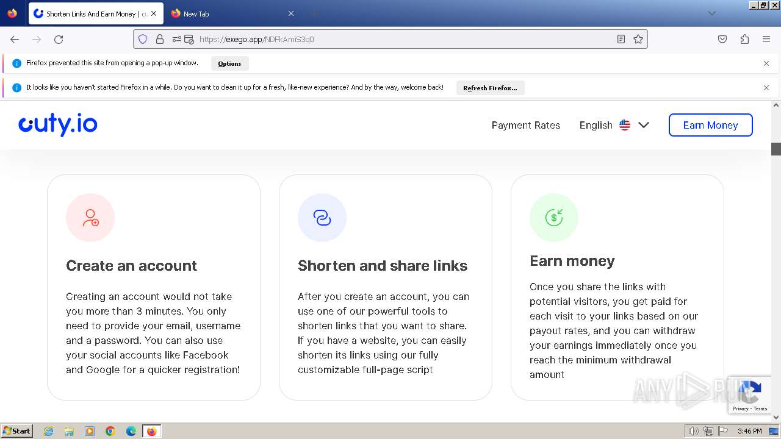Click the forward navigation arrow
Image resolution: width=781 pixels, height=439 pixels.
pyautogui.click(x=37, y=39)
